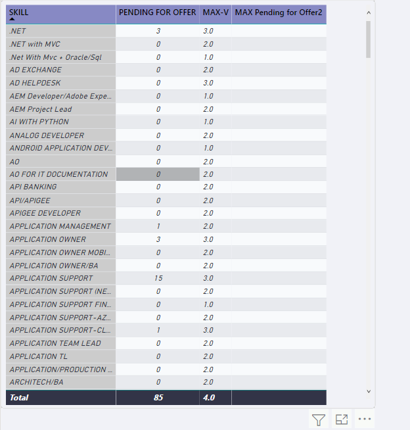Viewport: 410px width, 430px height.
Task: Select the APPLICATION MANAGEMENT row
Action: 166,227
